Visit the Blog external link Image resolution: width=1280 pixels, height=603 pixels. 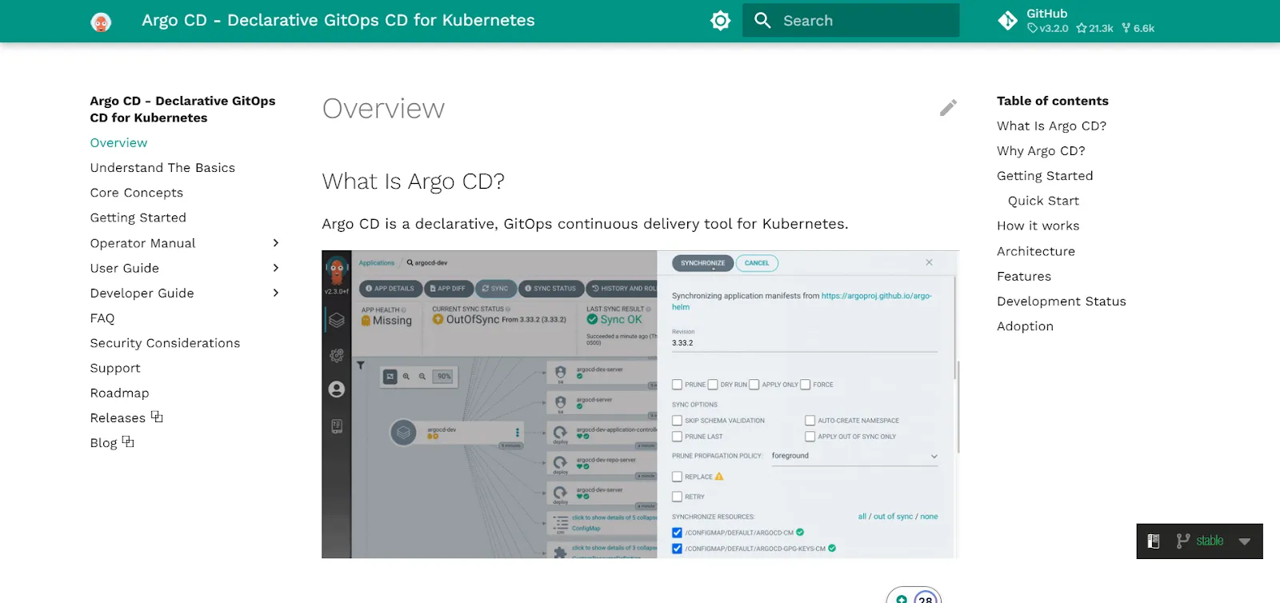(112, 442)
